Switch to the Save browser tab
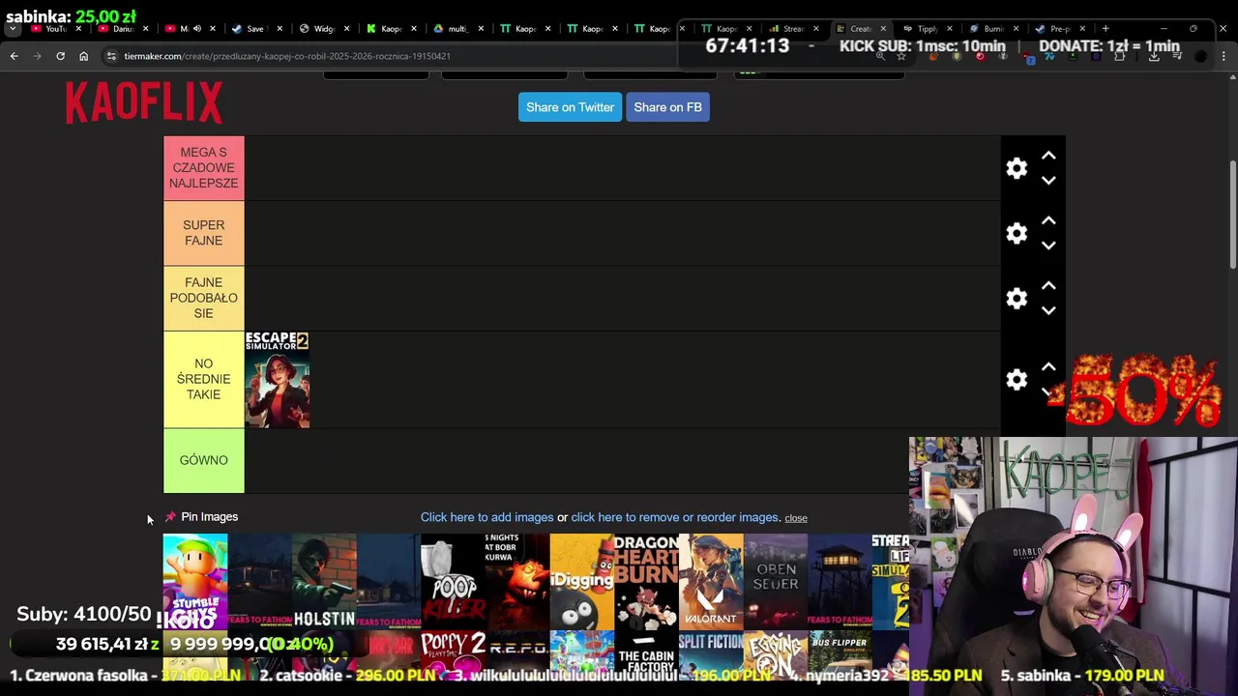 click(x=255, y=28)
